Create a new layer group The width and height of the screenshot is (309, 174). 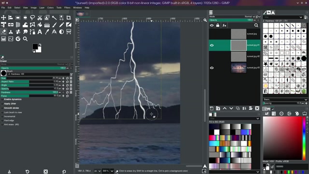click(x=218, y=108)
